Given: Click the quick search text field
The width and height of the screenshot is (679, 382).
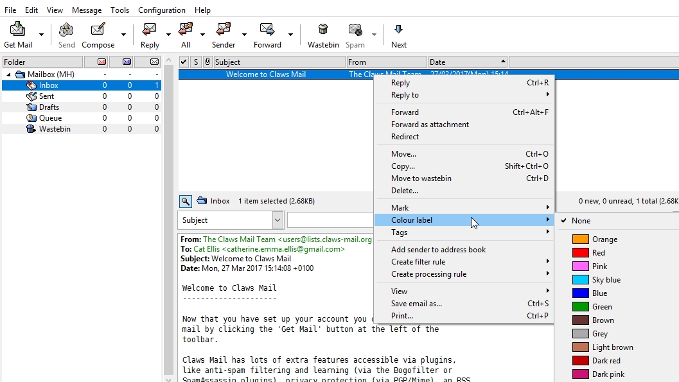Looking at the screenshot, I should 330,220.
